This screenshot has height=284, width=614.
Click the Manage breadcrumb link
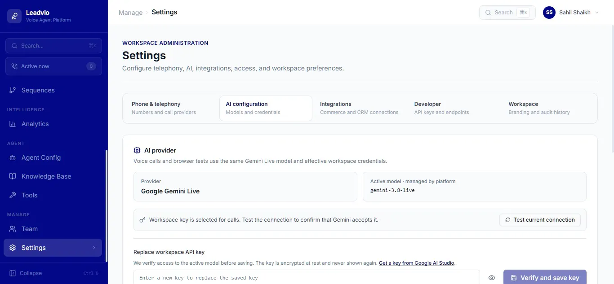tap(130, 13)
